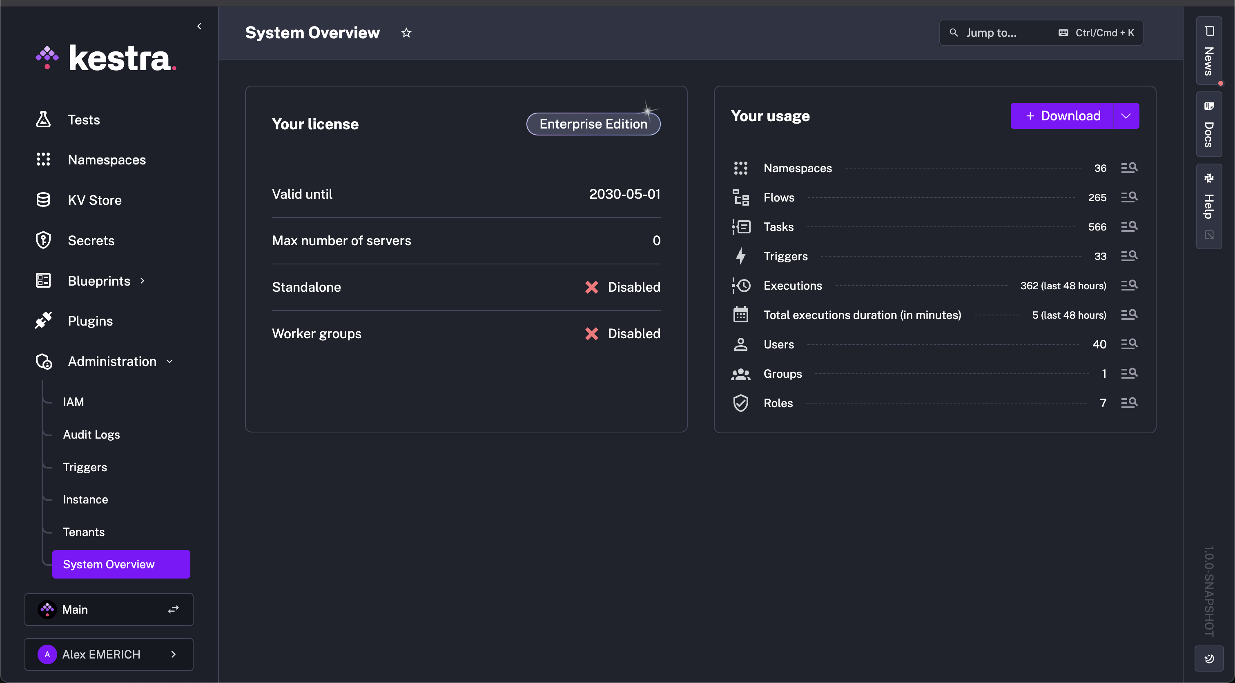Click the Users count 40
The width and height of the screenshot is (1235, 683).
click(1099, 344)
